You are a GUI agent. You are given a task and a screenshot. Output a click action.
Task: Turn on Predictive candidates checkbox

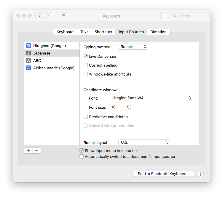pyautogui.click(x=86, y=117)
